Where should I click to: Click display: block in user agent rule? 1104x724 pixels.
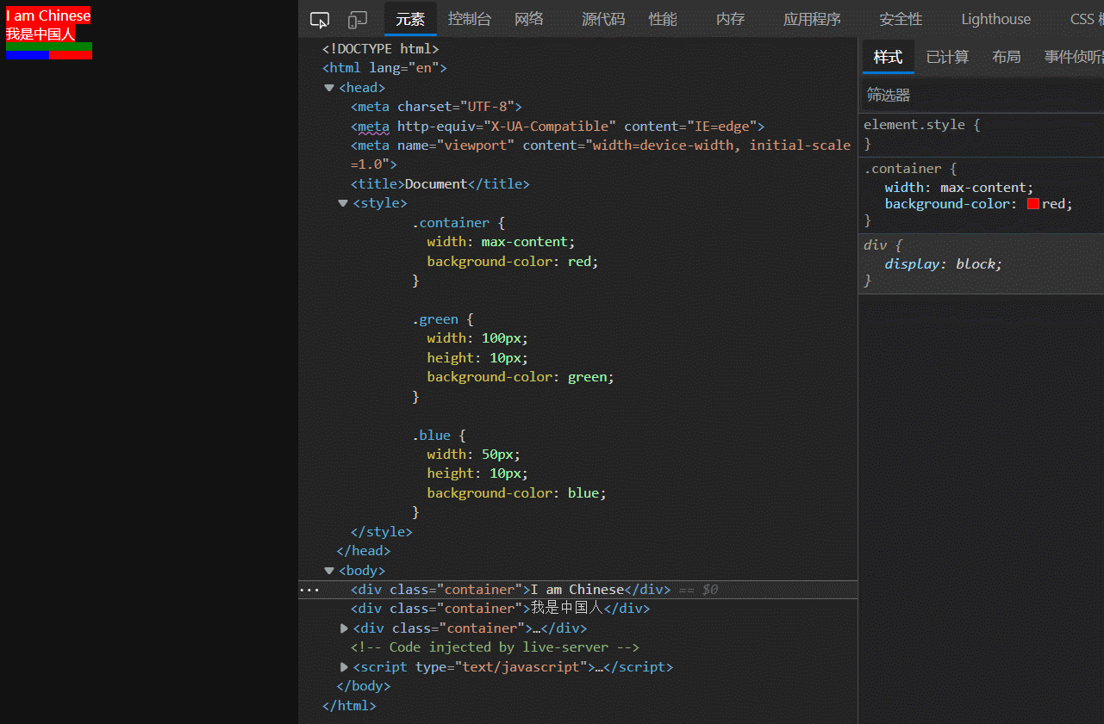[x=944, y=264]
